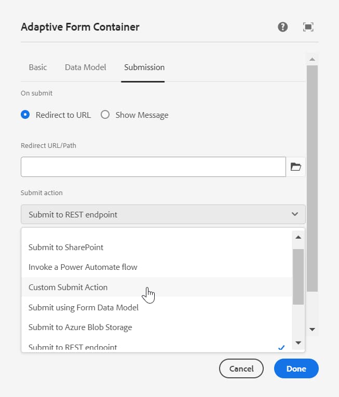Choose the Show Message radio button
Screen dimensions: 339x397
(x=105, y=115)
